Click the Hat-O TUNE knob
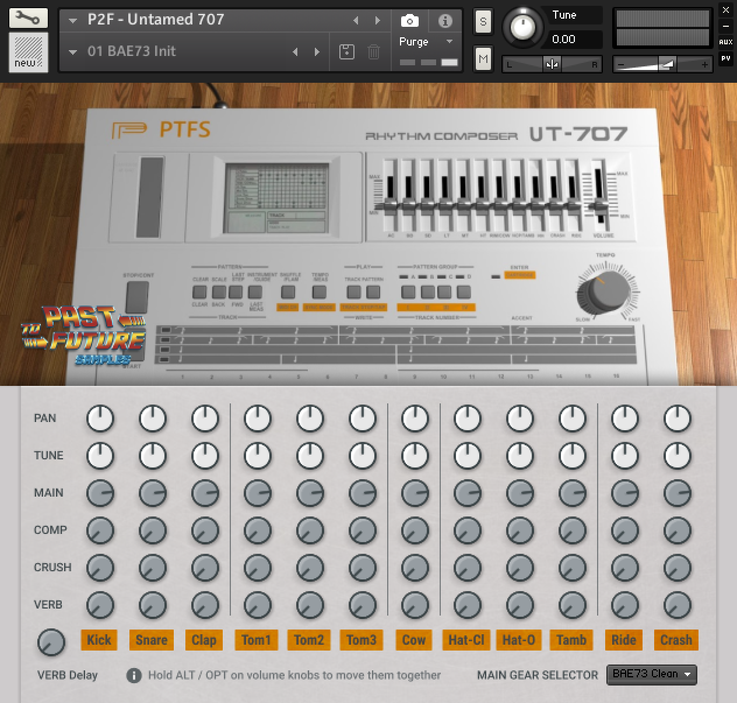Image resolution: width=737 pixels, height=703 pixels. click(x=520, y=456)
